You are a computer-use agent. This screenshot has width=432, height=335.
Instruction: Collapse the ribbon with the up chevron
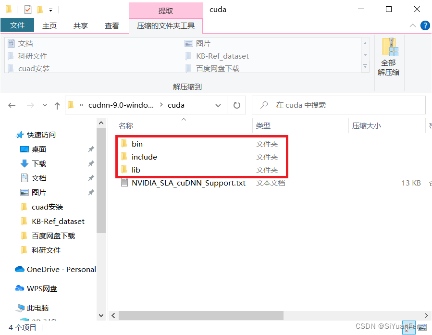412,25
